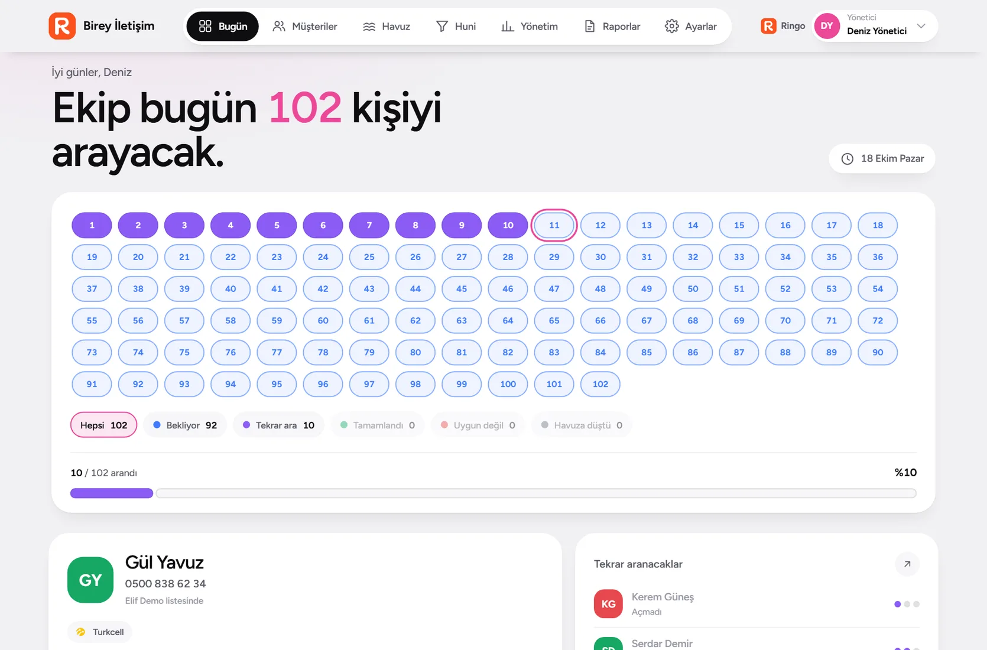This screenshot has height=650, width=987.
Task: Open the Bugün tab
Action: point(223,26)
